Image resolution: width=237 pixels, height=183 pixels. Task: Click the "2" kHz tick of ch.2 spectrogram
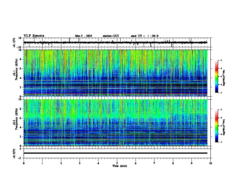[21, 137]
